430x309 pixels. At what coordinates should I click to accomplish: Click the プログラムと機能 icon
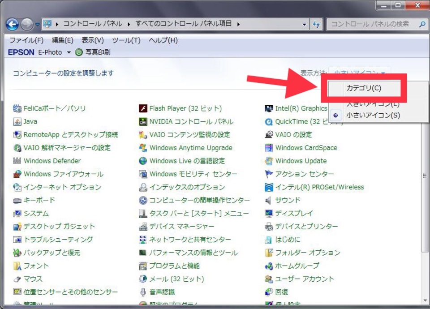pos(143,266)
